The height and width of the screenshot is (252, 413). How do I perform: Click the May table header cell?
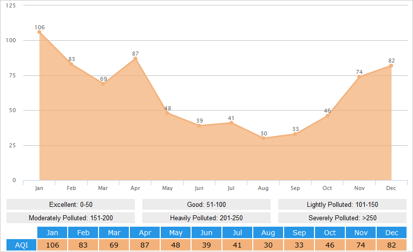click(x=176, y=233)
